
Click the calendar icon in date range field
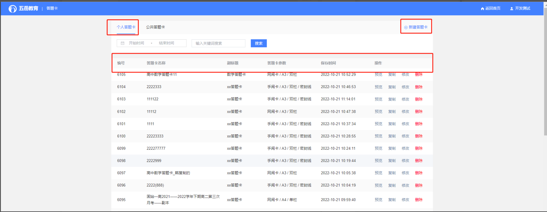point(122,43)
